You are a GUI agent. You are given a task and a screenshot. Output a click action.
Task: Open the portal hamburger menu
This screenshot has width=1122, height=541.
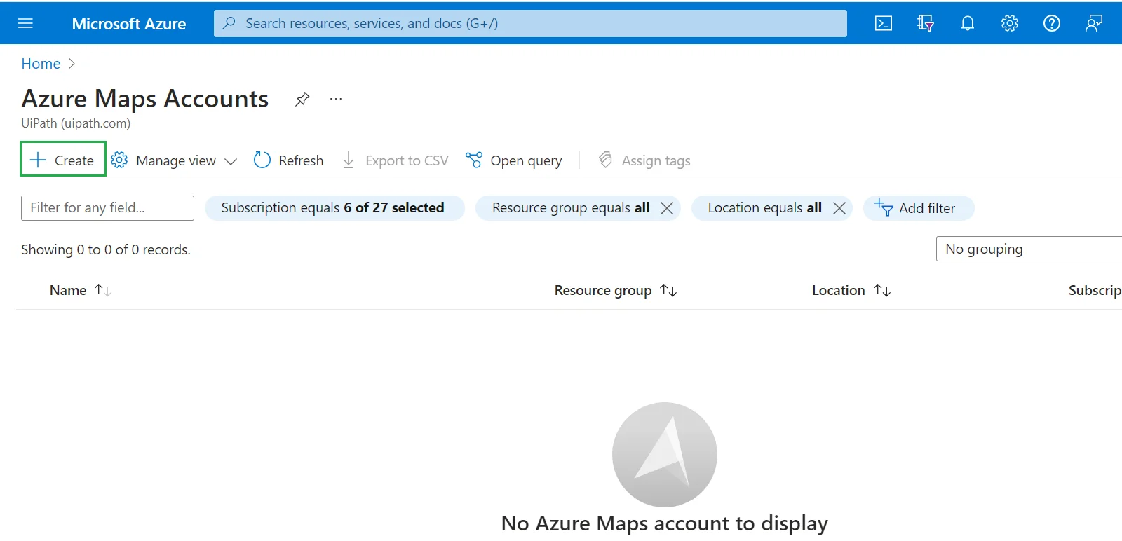[25, 23]
